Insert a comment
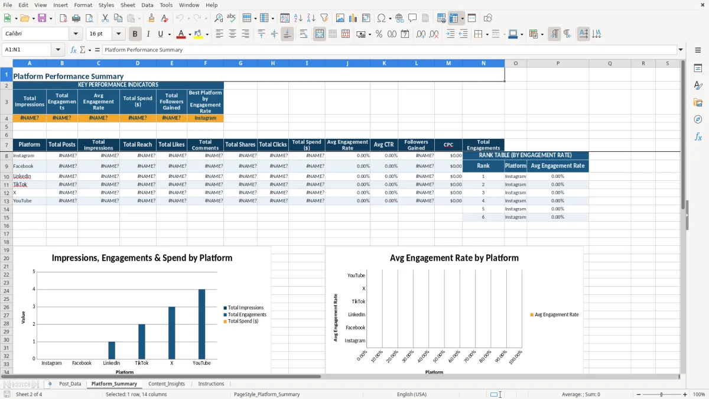The height and width of the screenshot is (399, 709). (412, 18)
